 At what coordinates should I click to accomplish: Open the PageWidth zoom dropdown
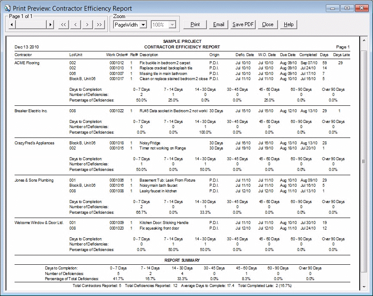[143, 25]
